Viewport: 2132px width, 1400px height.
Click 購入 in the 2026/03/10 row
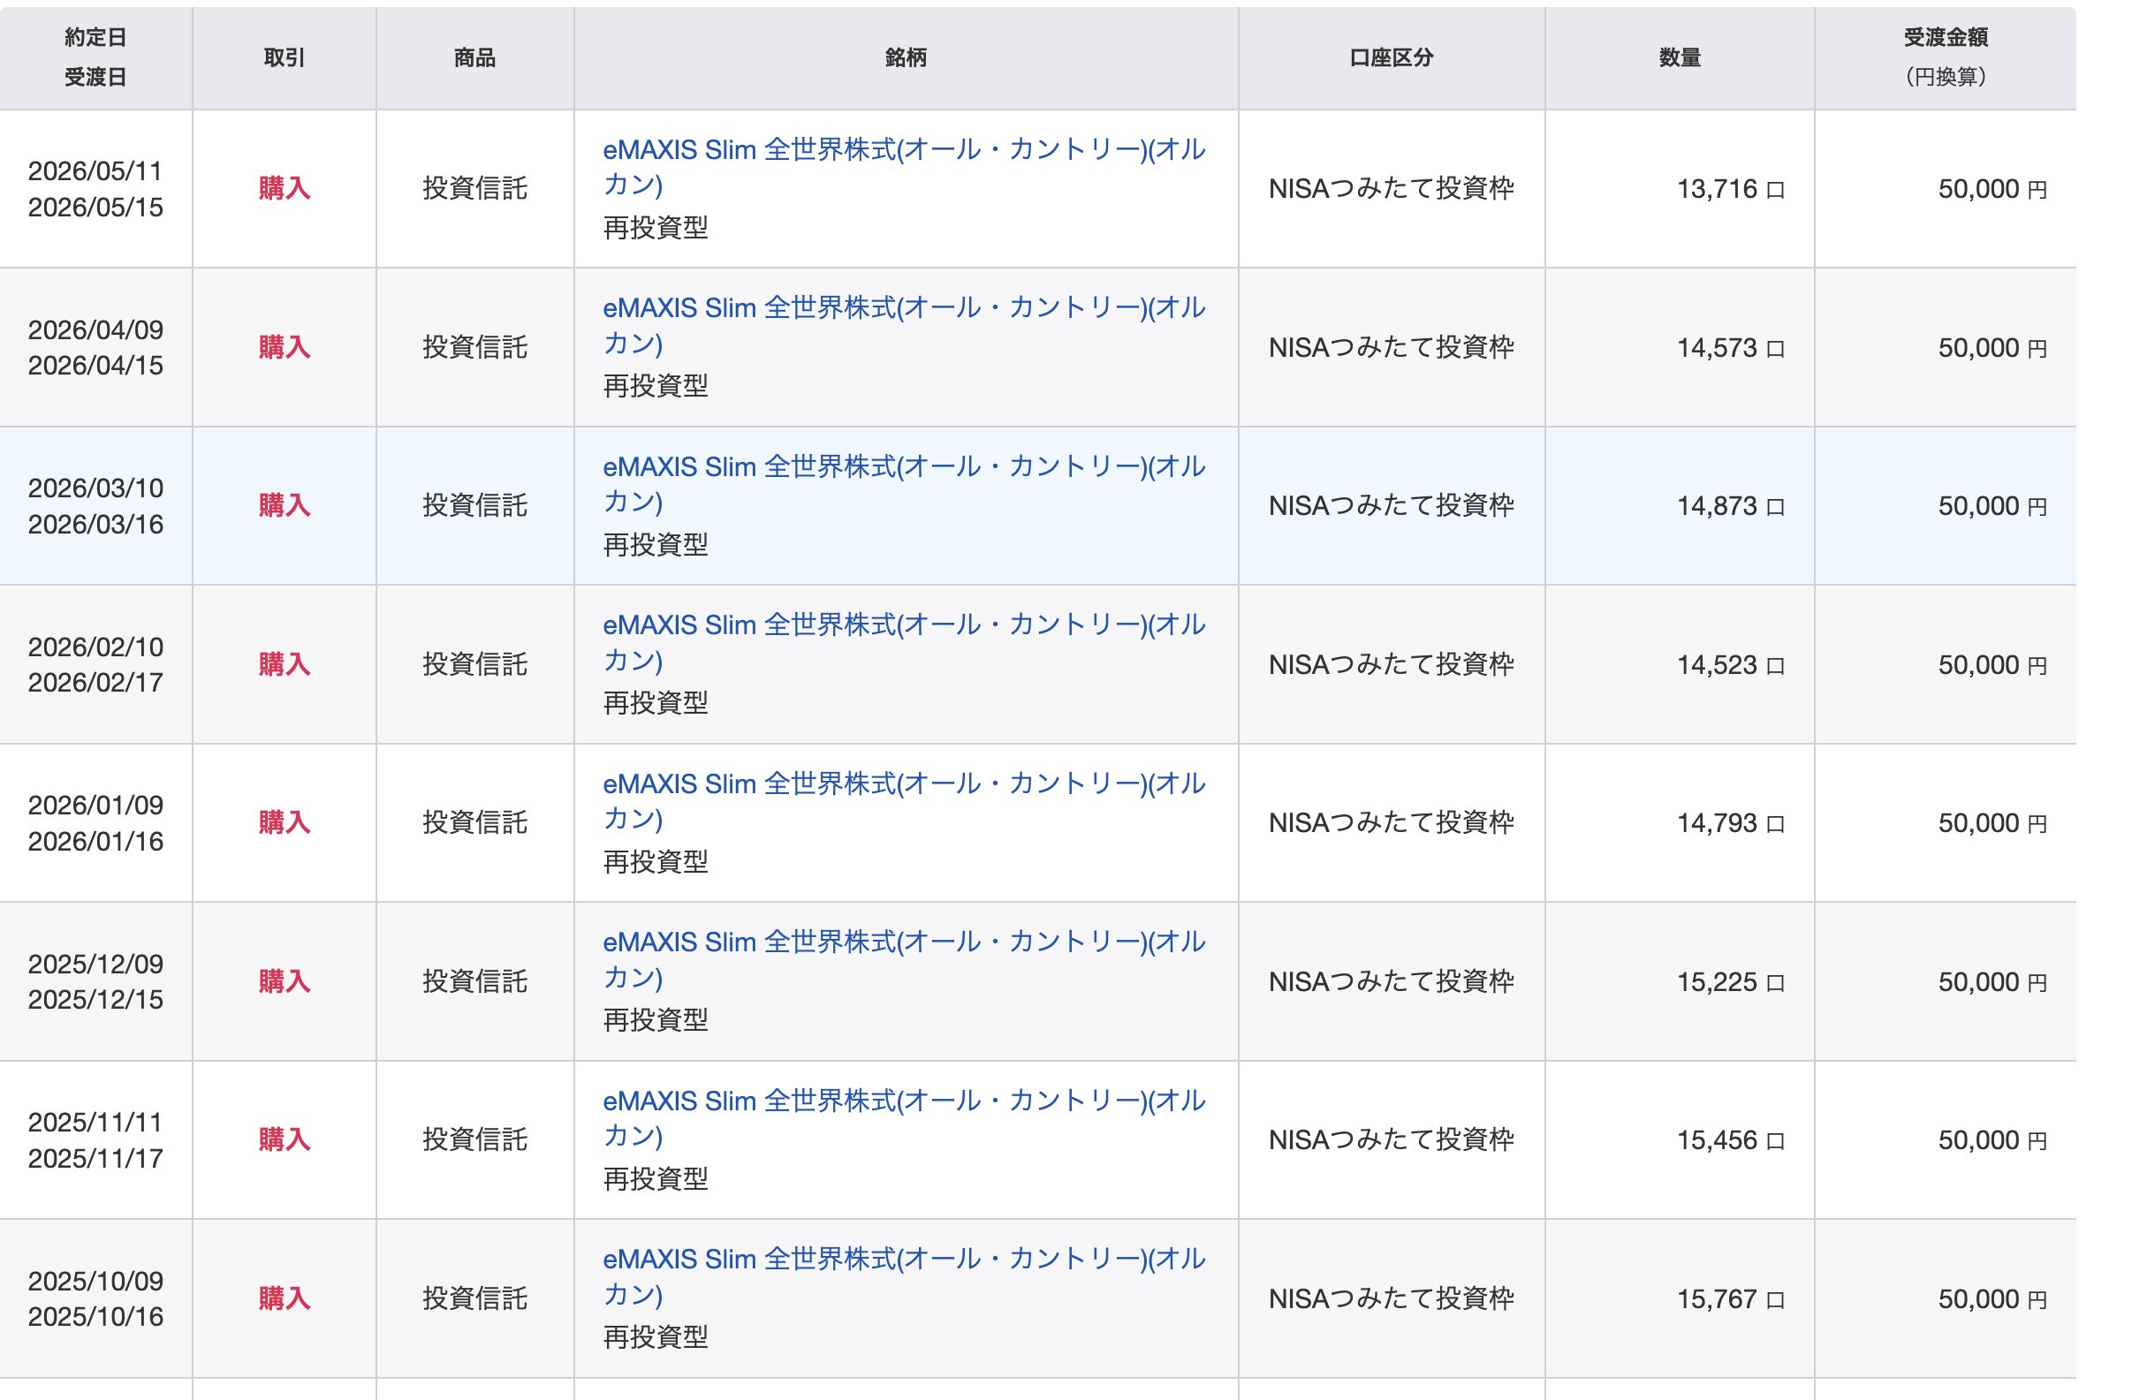coord(284,506)
